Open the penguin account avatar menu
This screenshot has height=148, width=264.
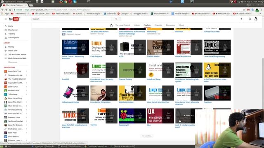[x=256, y=19]
